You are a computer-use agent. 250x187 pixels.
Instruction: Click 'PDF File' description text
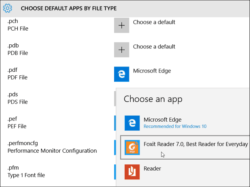click(17, 77)
